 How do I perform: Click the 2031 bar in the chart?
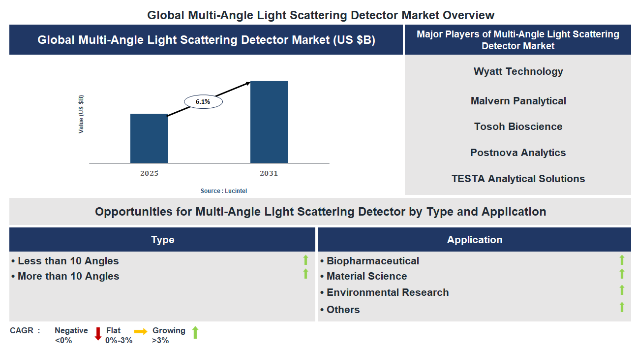[x=269, y=121]
